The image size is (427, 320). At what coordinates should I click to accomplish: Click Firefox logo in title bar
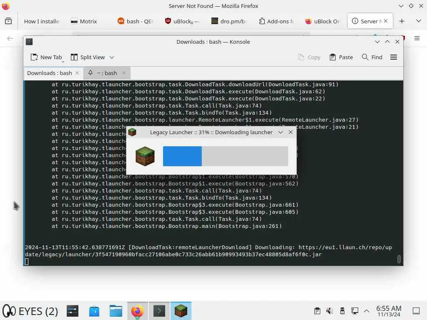[6, 6]
